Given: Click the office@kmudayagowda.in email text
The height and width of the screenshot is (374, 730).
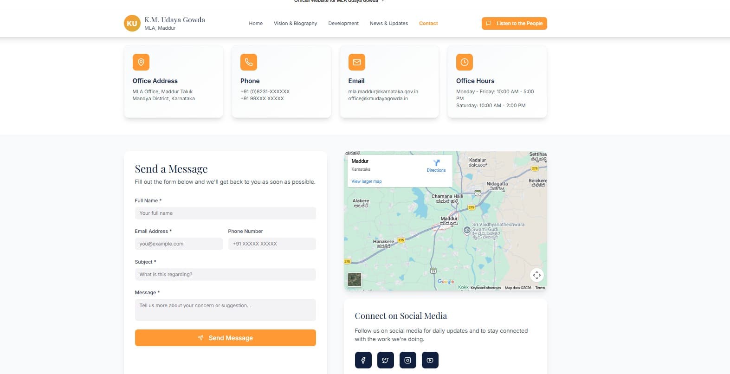Looking at the screenshot, I should coord(378,98).
